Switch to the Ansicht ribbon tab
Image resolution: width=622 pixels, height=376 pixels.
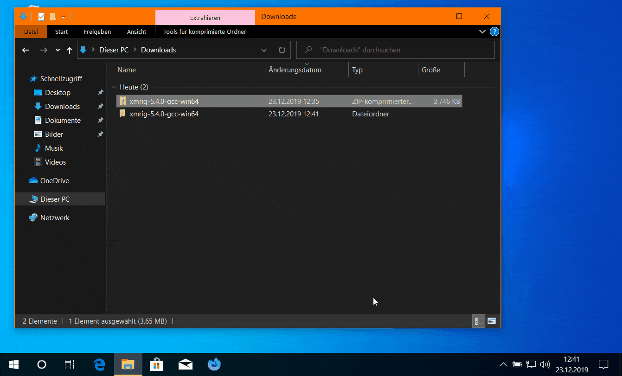[136, 32]
